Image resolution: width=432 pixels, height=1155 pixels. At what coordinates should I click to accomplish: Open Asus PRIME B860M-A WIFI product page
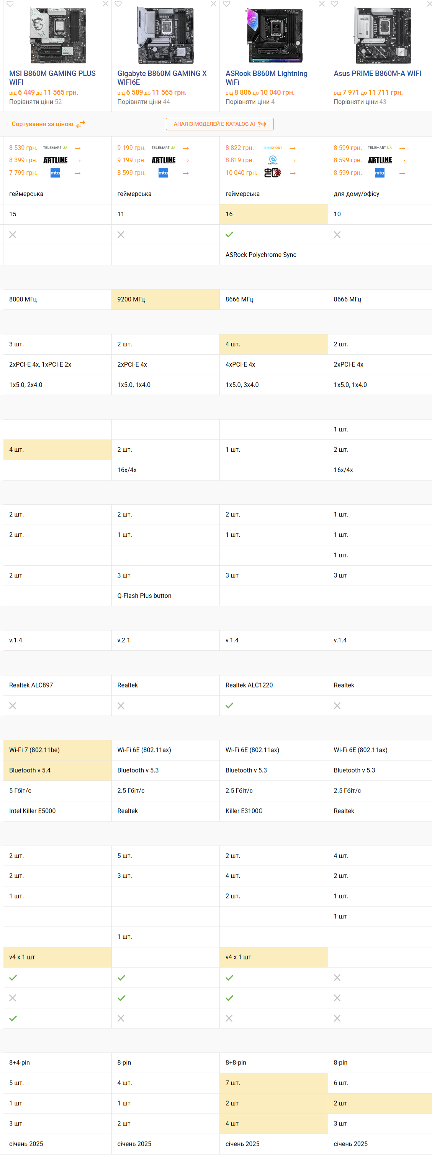click(377, 74)
